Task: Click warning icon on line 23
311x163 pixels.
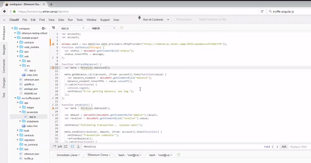Action: click(53, 108)
